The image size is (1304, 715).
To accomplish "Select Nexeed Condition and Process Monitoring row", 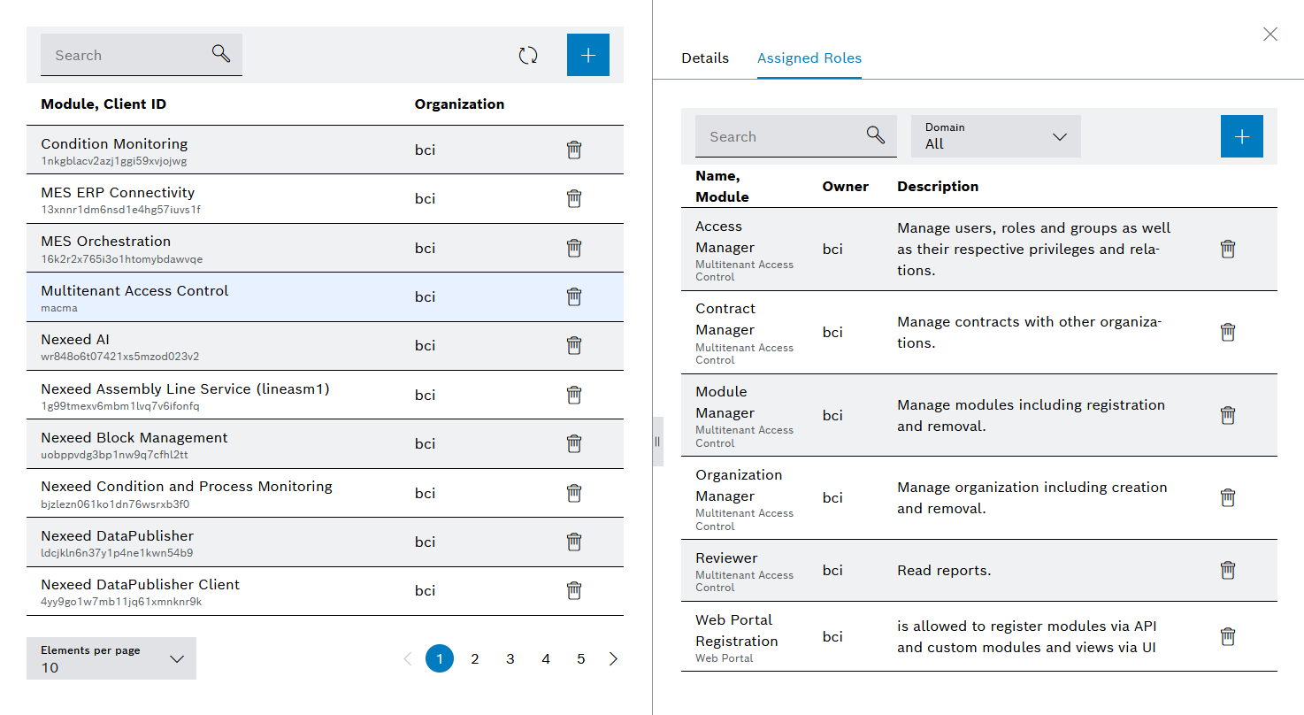I will [x=325, y=493].
